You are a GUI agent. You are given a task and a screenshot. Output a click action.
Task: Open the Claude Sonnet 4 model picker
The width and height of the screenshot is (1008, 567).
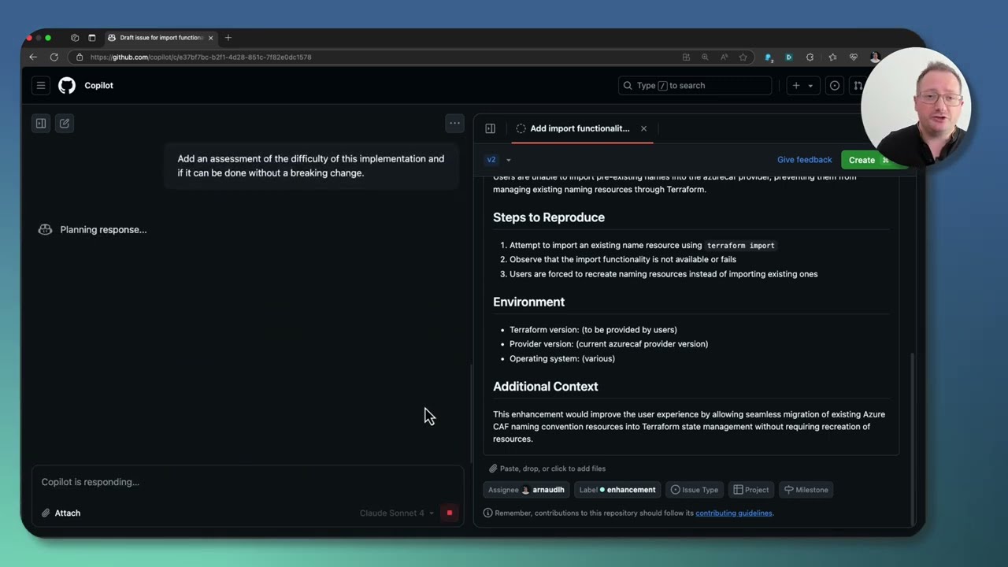click(x=397, y=513)
